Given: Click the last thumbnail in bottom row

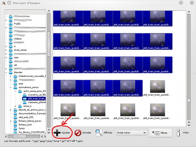Looking at the screenshot, I should click(157, 111).
